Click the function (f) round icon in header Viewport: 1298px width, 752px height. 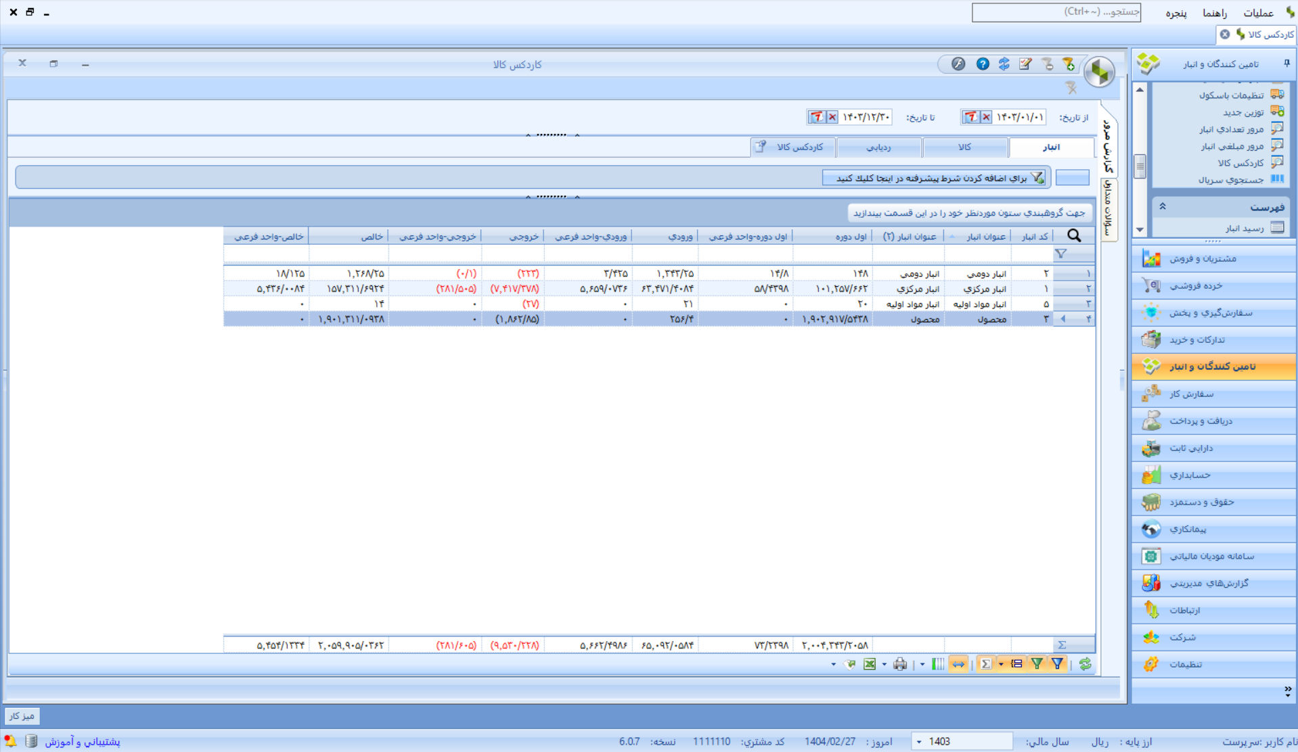pyautogui.click(x=958, y=64)
